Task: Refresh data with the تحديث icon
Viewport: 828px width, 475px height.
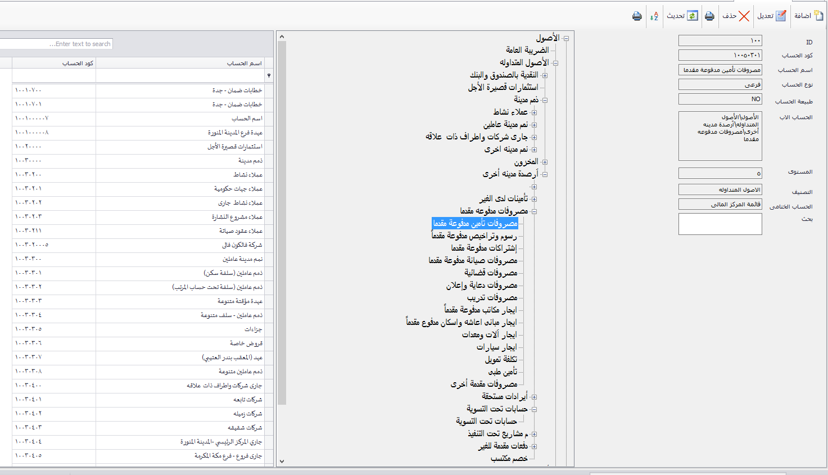Action: pyautogui.click(x=693, y=16)
